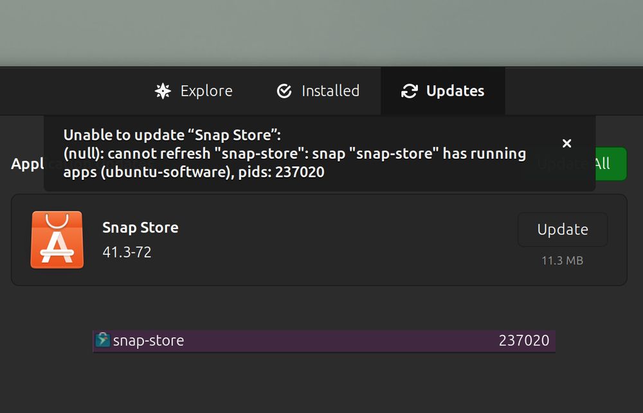The image size is (643, 413).
Task: Select the Updates tab
Action: coord(443,91)
